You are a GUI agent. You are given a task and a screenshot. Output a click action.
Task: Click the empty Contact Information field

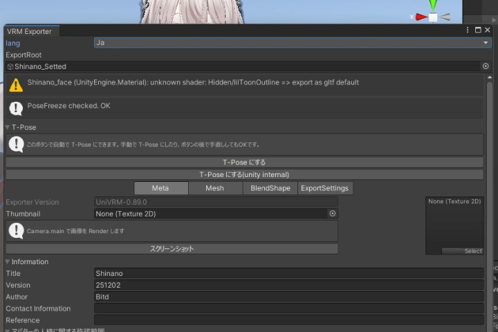(x=289, y=308)
